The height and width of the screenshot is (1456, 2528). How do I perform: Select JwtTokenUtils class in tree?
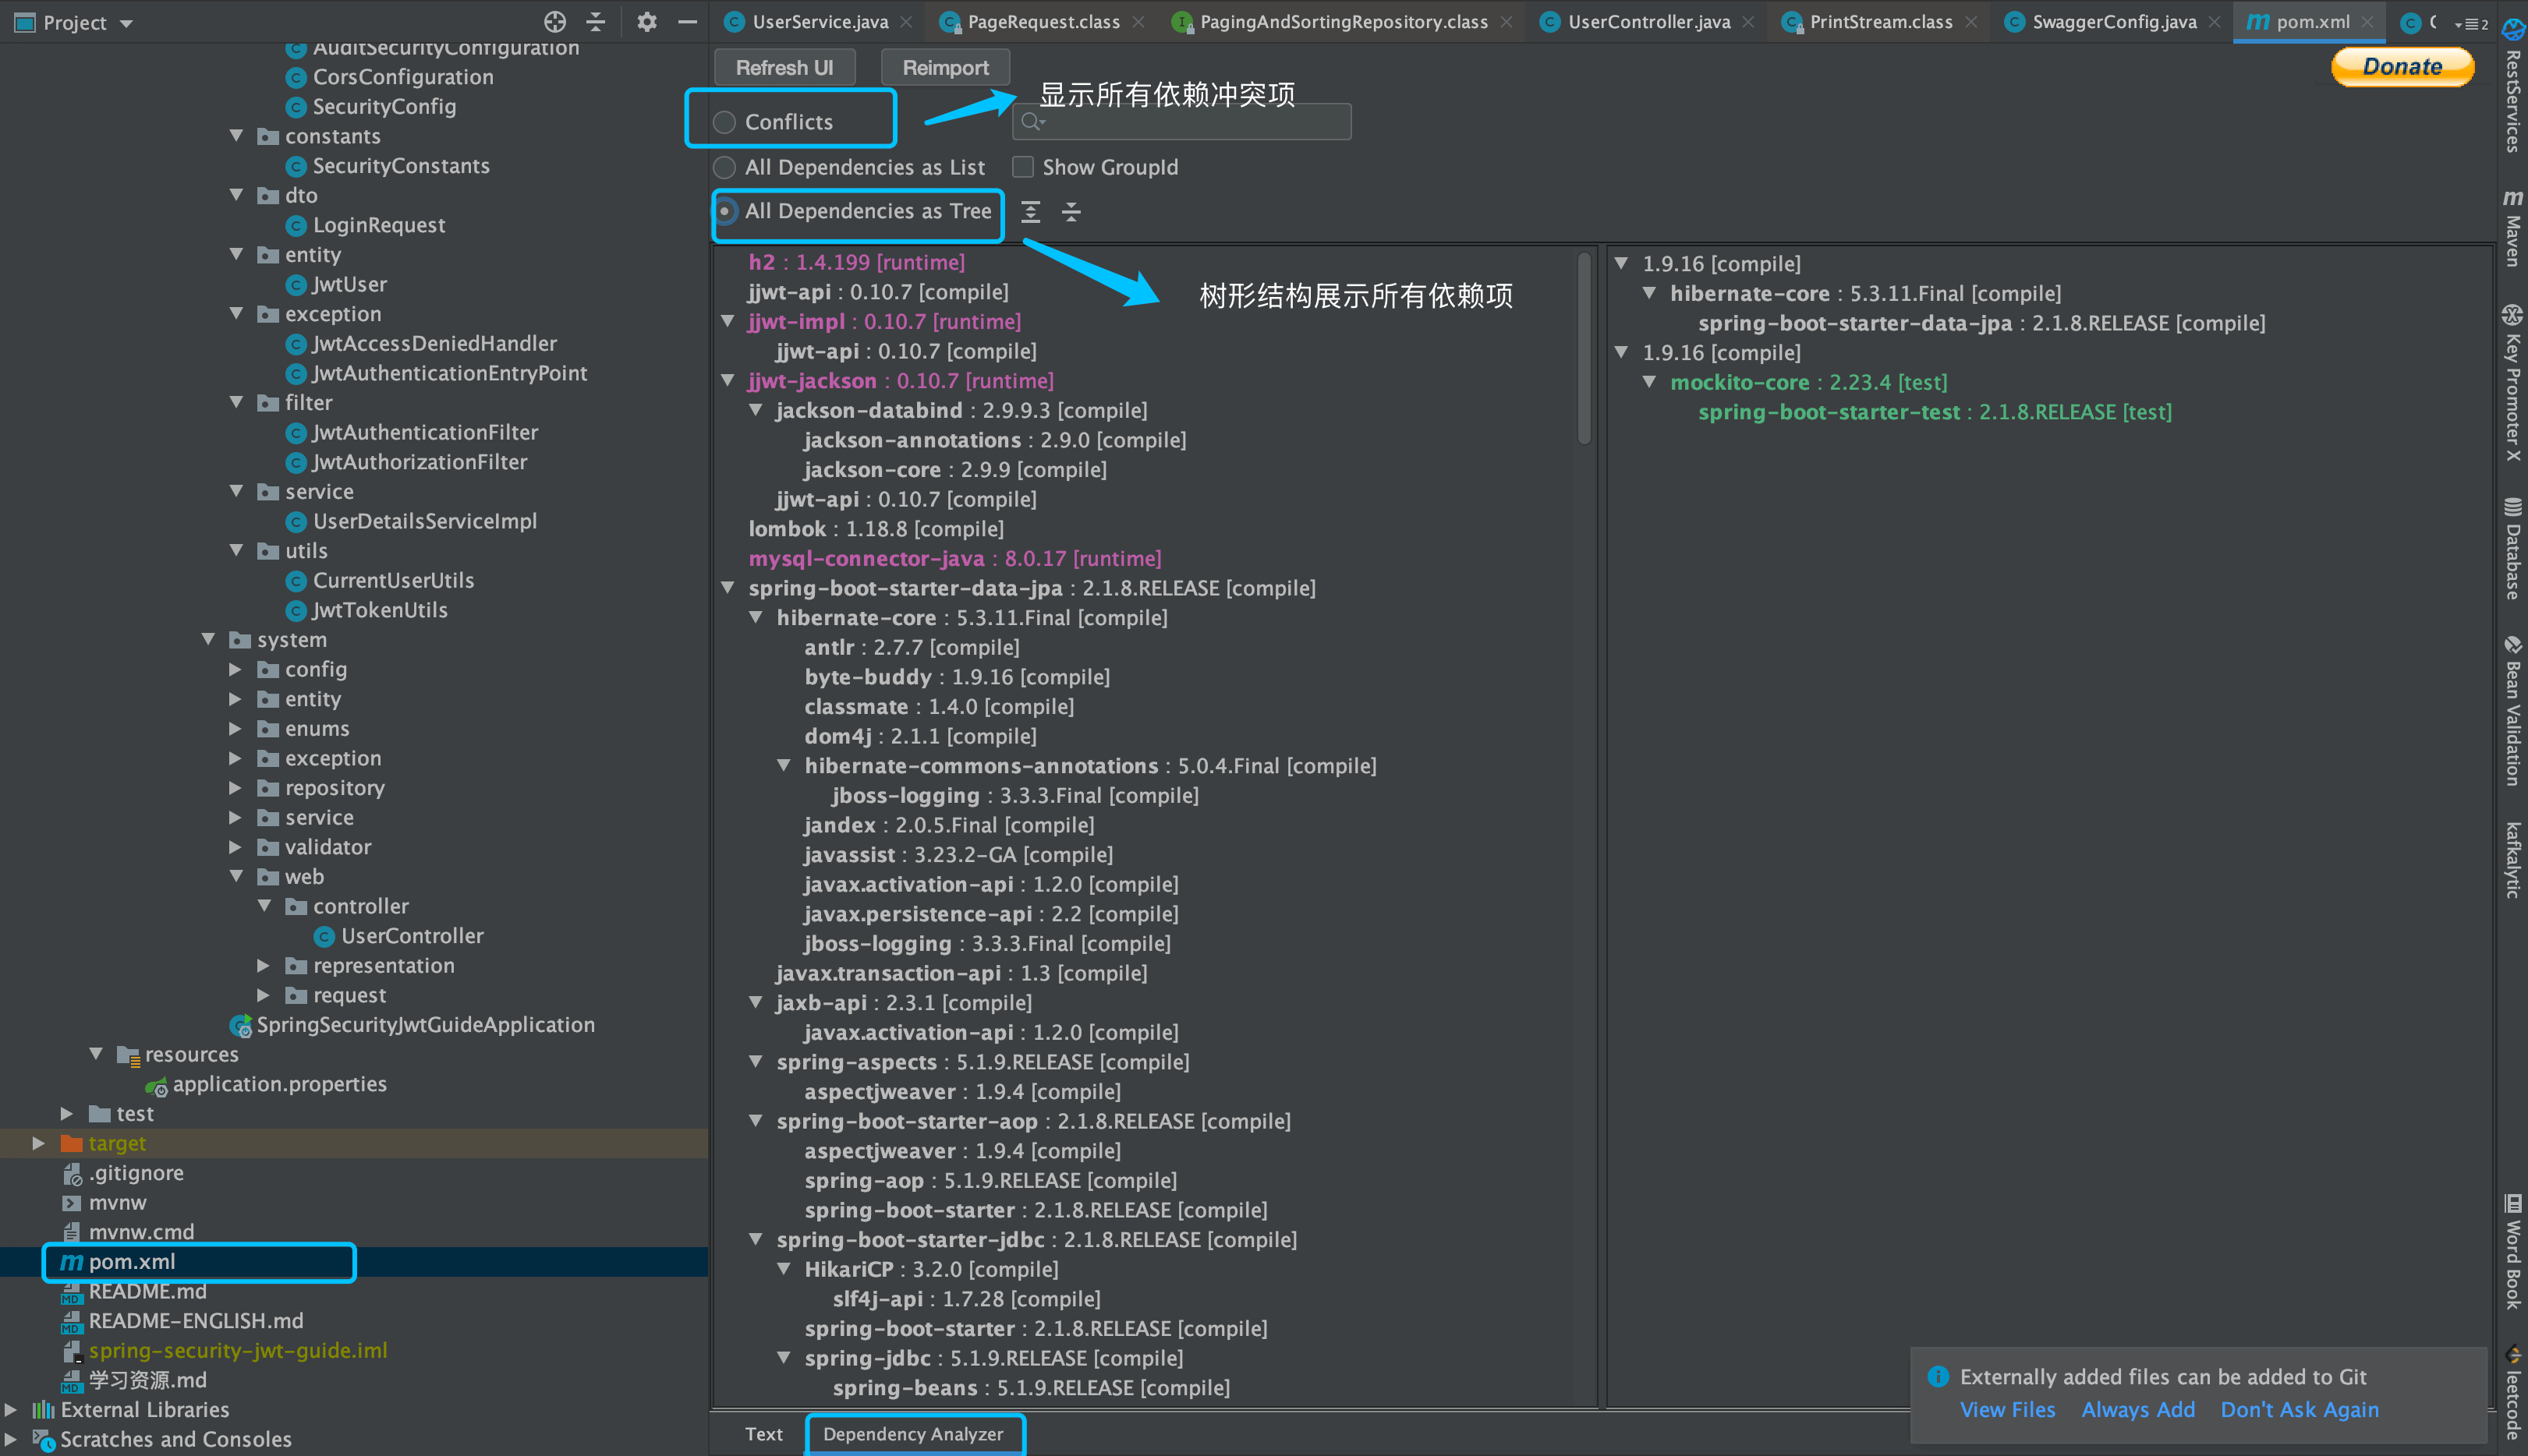381,610
